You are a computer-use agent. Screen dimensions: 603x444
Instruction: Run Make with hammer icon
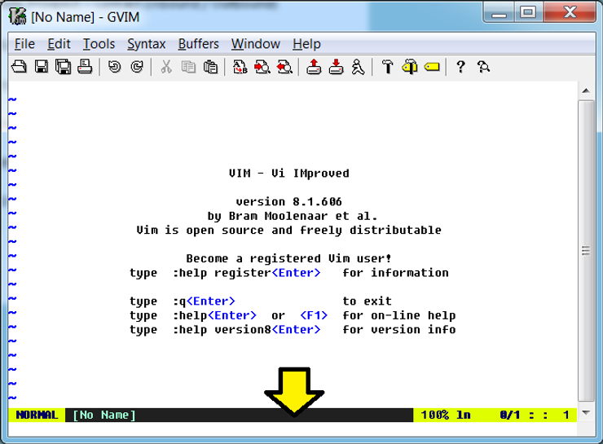point(388,67)
